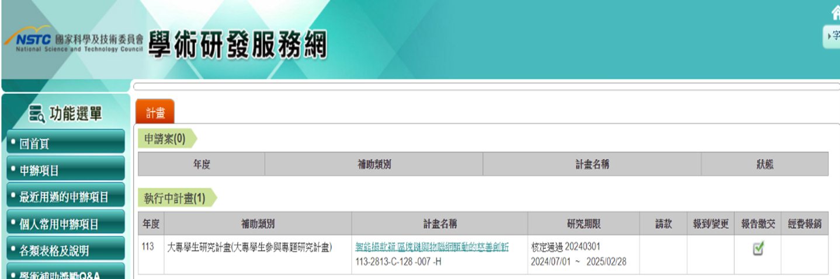Click the empty bar above the 計畫 tab
Viewport: 840px width, 279px height.
[485, 87]
